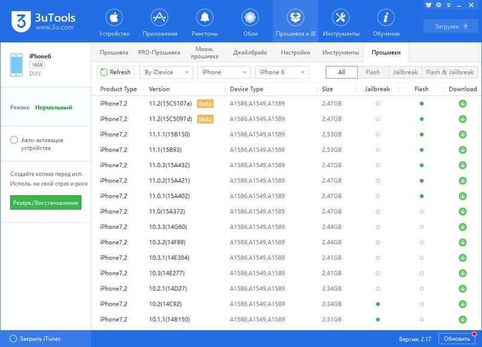The height and width of the screenshot is (347, 482).
Task: Select Flash radio for firmware 11.0(15A372)
Action: point(421,211)
